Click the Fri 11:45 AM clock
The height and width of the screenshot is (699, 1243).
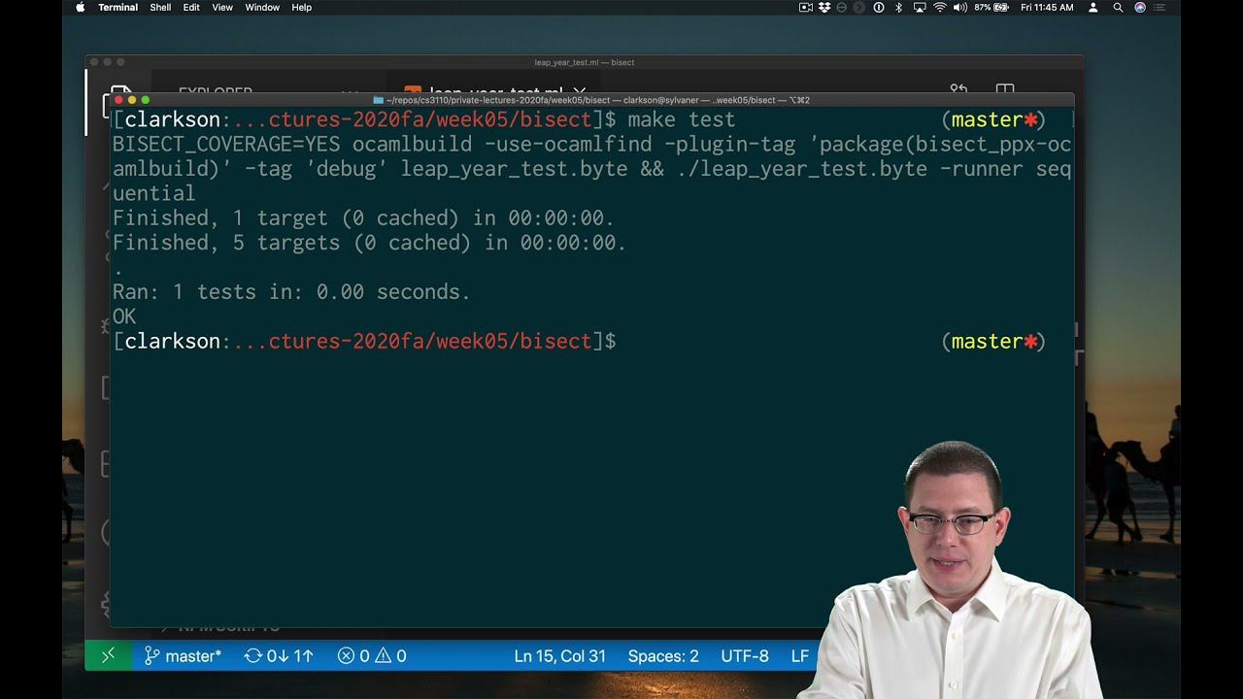point(1047,7)
